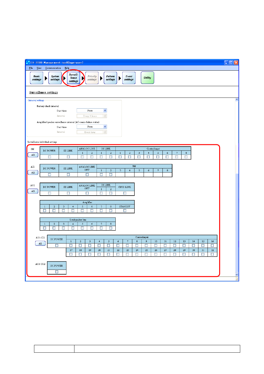This screenshot has width=264, height=374.
Task: Expand Battery check Start time dropdown
Action: tap(105, 111)
